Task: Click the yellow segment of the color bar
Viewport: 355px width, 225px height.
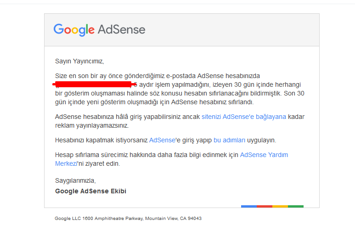Action: pos(280,207)
